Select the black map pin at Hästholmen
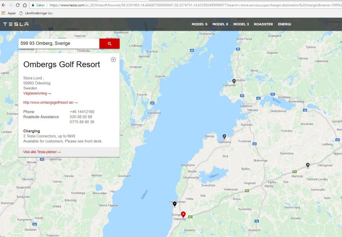 (174, 204)
